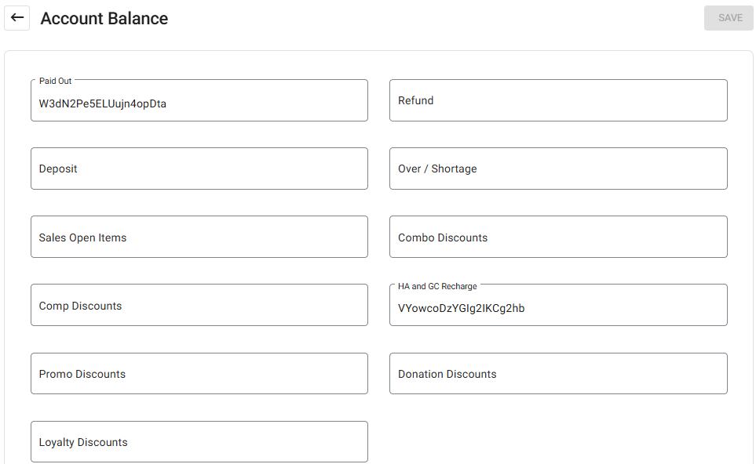The width and height of the screenshot is (756, 464).
Task: Click the Loyalty Discounts field
Action: click(199, 441)
